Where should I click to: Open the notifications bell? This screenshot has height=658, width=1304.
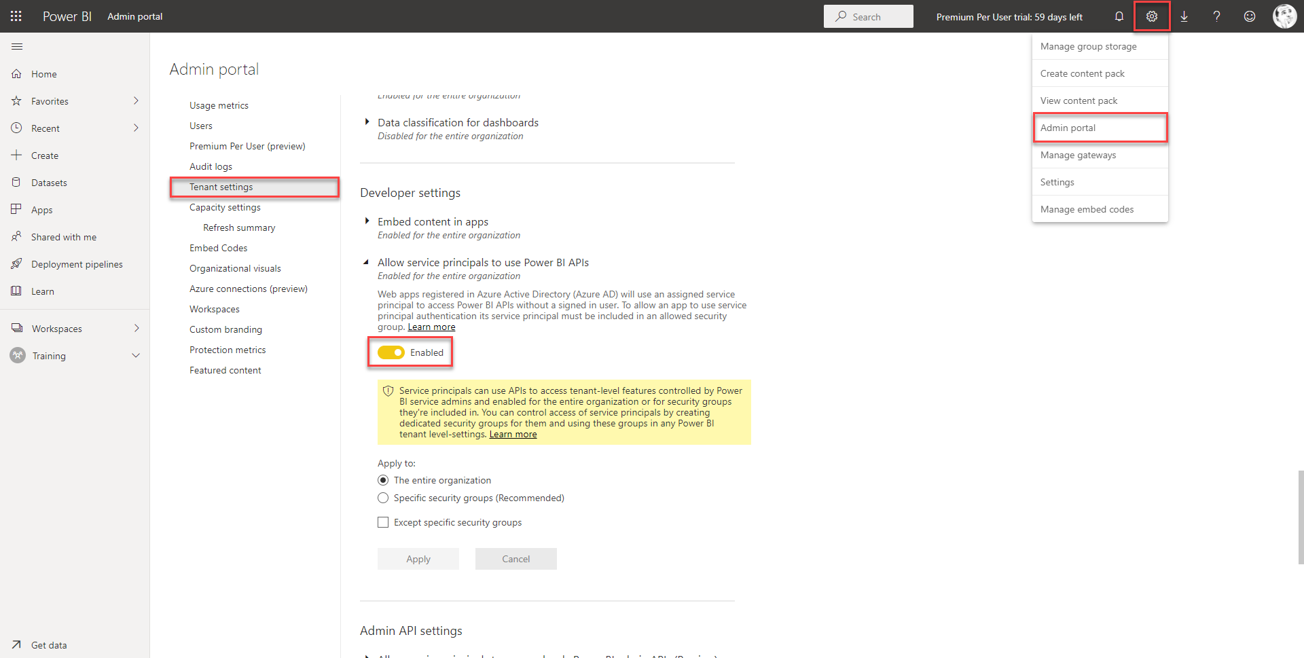(x=1119, y=16)
